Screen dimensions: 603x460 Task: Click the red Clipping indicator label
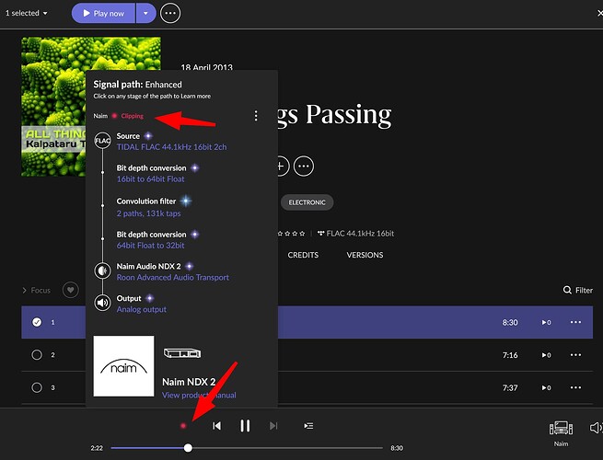click(132, 116)
